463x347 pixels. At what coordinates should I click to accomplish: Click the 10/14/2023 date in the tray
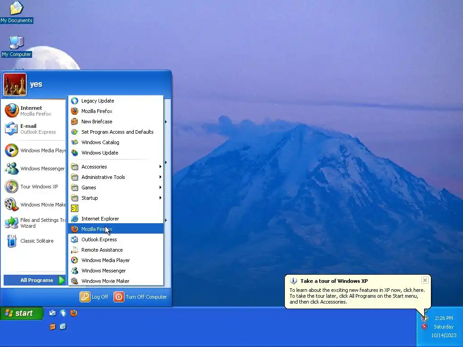[444, 335]
